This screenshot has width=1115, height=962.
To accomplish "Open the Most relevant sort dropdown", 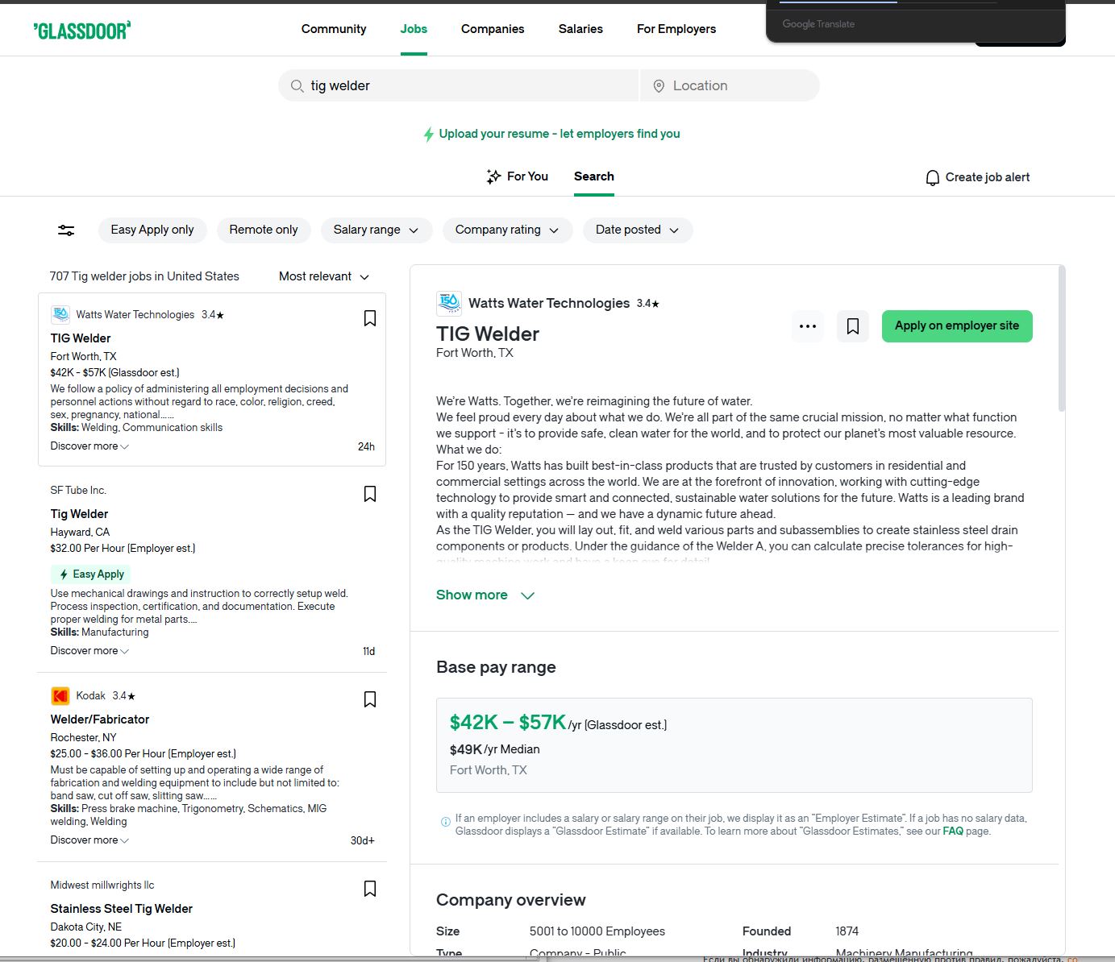I will click(x=324, y=276).
